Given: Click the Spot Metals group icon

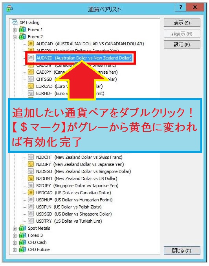Looking at the screenshot, I should 22,228.
